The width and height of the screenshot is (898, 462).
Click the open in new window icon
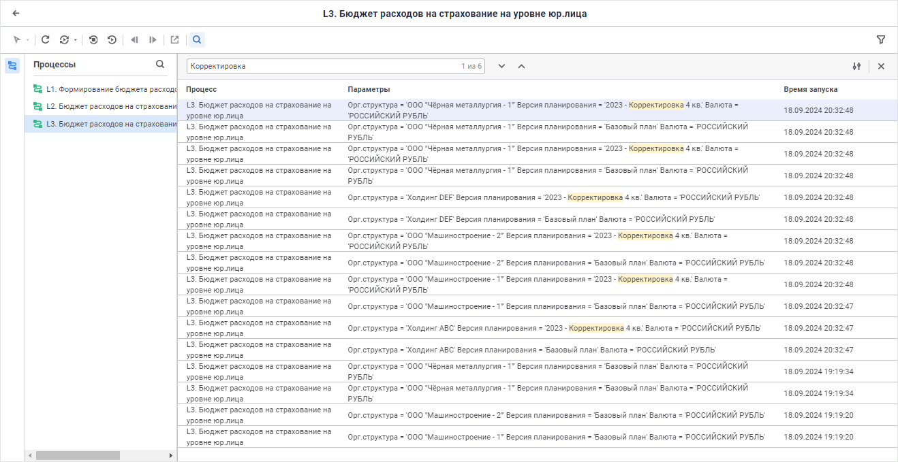coord(175,40)
